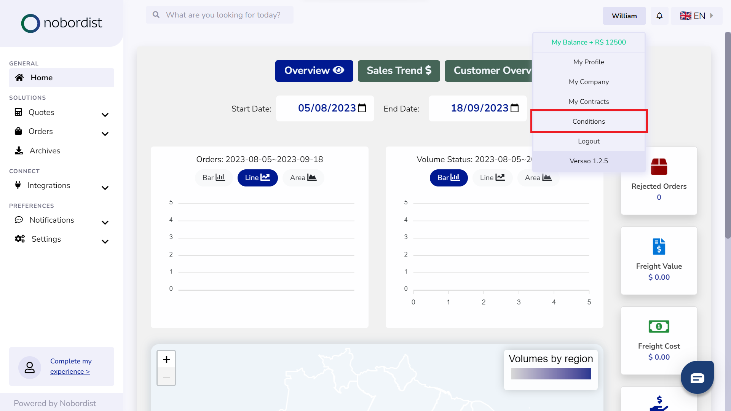Click the Freight Value invoice icon
The width and height of the screenshot is (731, 411).
[x=659, y=247]
